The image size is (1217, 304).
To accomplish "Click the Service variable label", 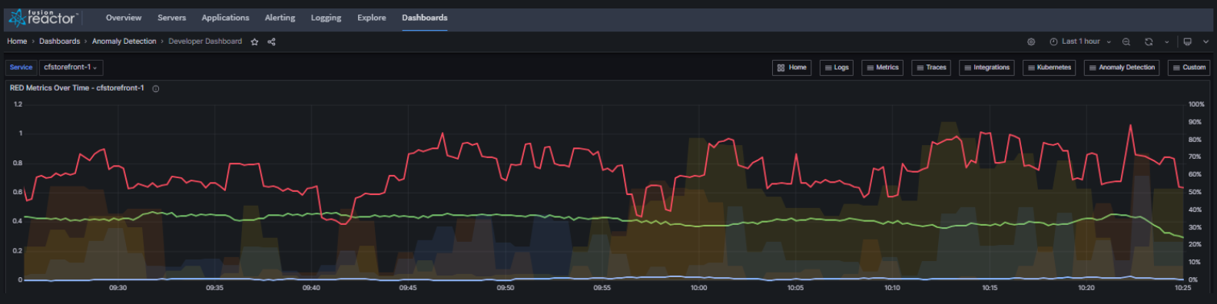I will tap(21, 68).
